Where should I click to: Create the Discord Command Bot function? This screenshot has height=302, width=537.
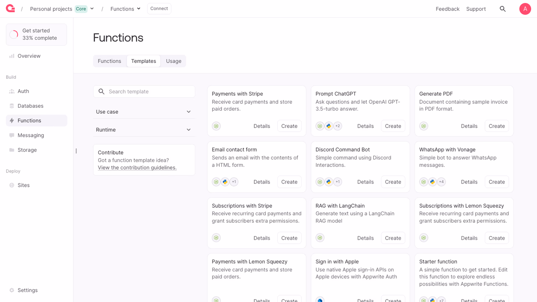click(393, 182)
